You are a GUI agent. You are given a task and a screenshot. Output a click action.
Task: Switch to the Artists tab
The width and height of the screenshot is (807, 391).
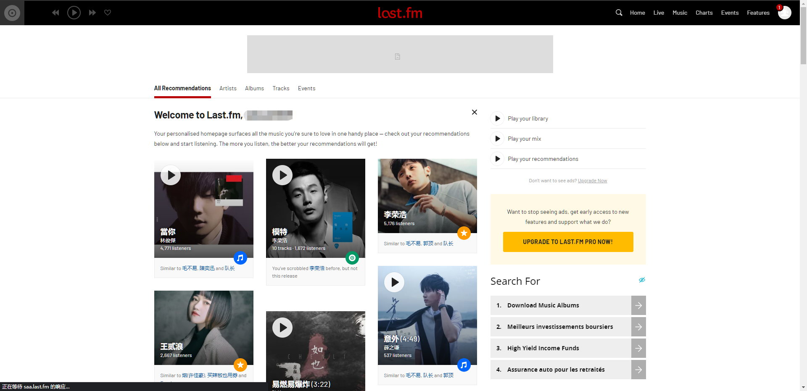tap(228, 88)
